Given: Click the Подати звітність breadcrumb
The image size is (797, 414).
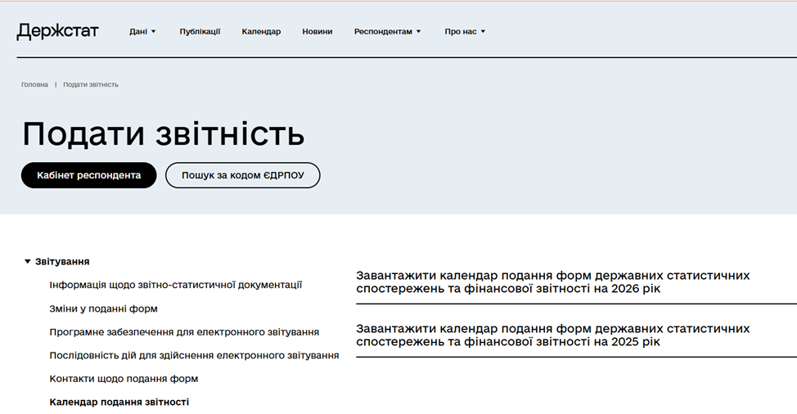Looking at the screenshot, I should [91, 85].
